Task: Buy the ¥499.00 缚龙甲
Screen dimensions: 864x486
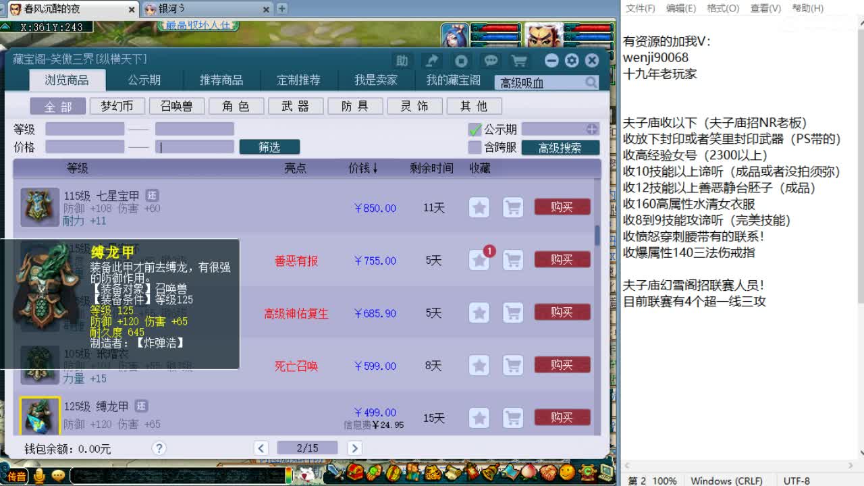Action: pos(562,417)
